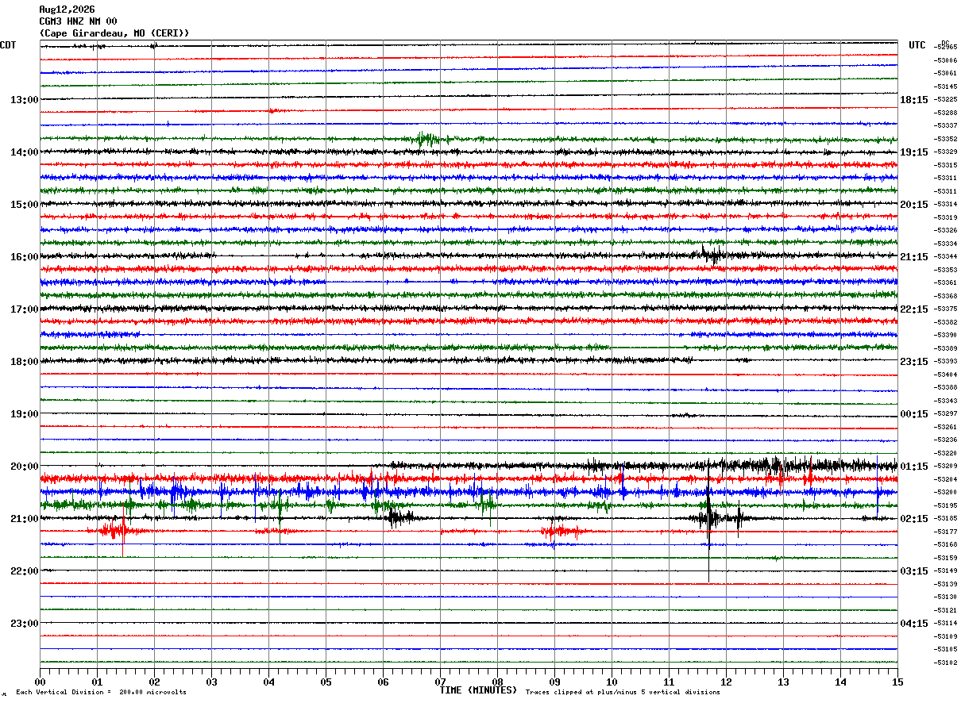961x703 pixels.
Task: Click the '02:15' UTC time label
Action: (914, 519)
